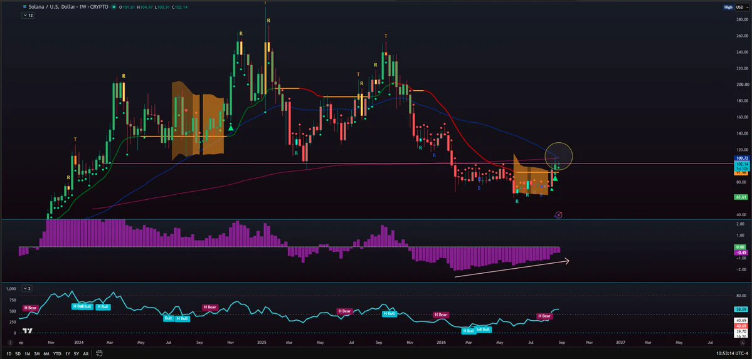
Task: Expand the collapsed 12 indicators legend
Action: coord(28,15)
